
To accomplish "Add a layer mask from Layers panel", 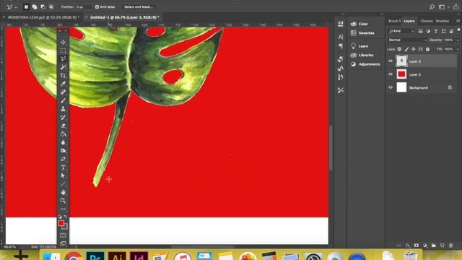I will (416, 246).
